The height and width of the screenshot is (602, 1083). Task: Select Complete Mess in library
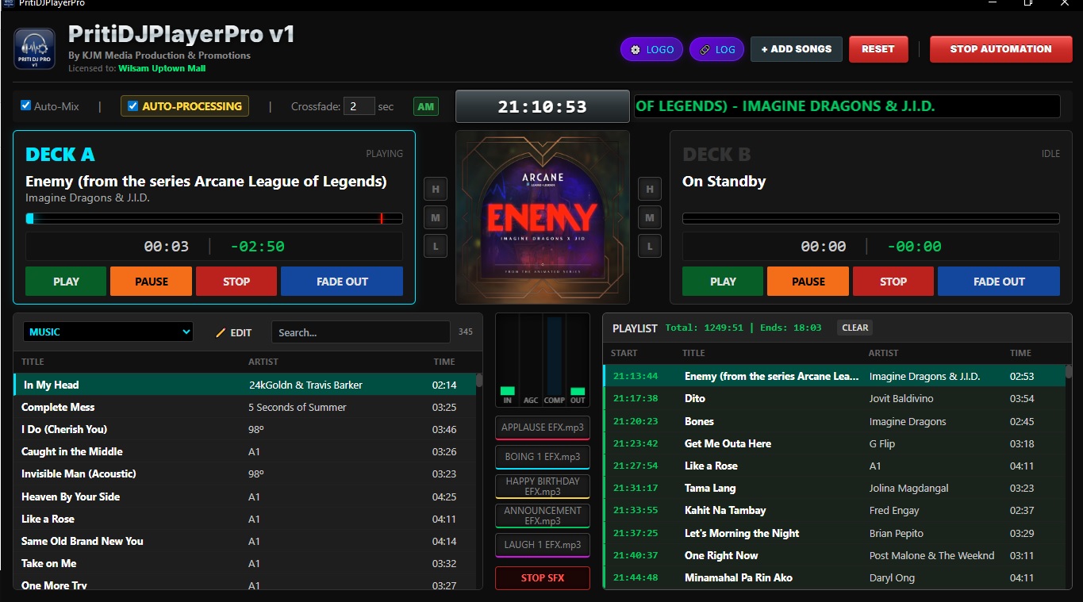click(244, 407)
